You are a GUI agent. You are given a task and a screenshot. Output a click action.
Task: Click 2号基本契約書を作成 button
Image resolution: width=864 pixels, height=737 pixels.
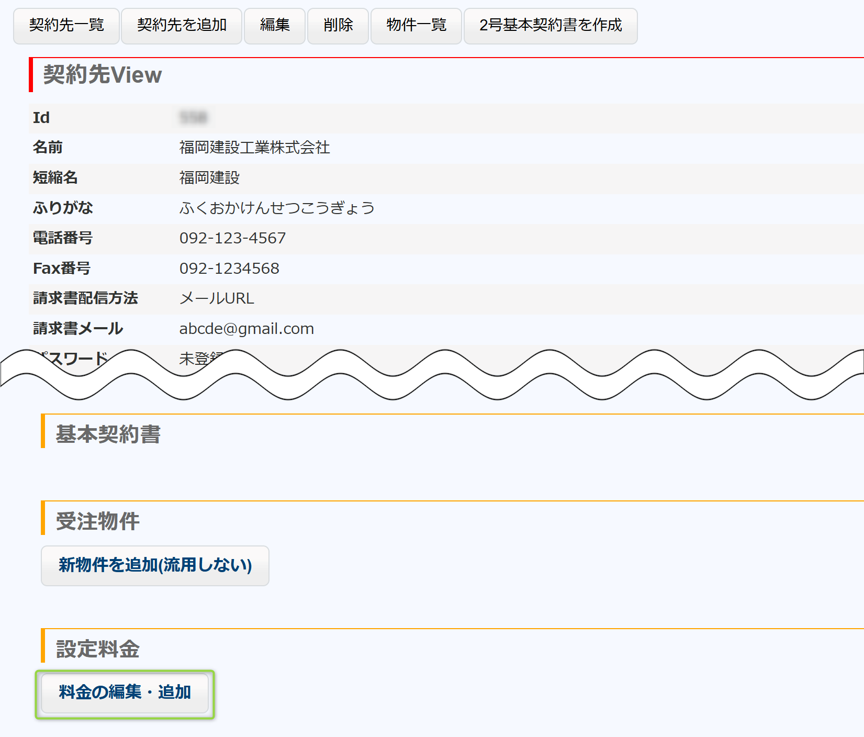click(551, 26)
